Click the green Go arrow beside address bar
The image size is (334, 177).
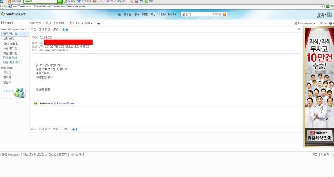pyautogui.click(x=328, y=6)
